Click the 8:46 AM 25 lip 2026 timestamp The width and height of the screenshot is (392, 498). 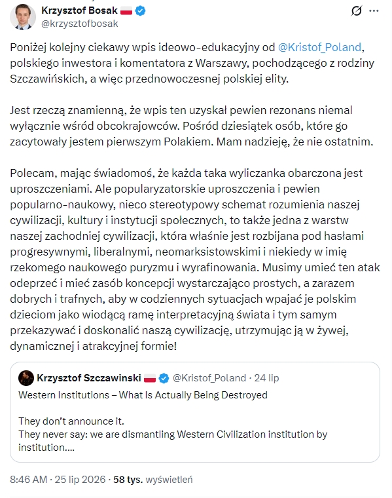point(58,479)
